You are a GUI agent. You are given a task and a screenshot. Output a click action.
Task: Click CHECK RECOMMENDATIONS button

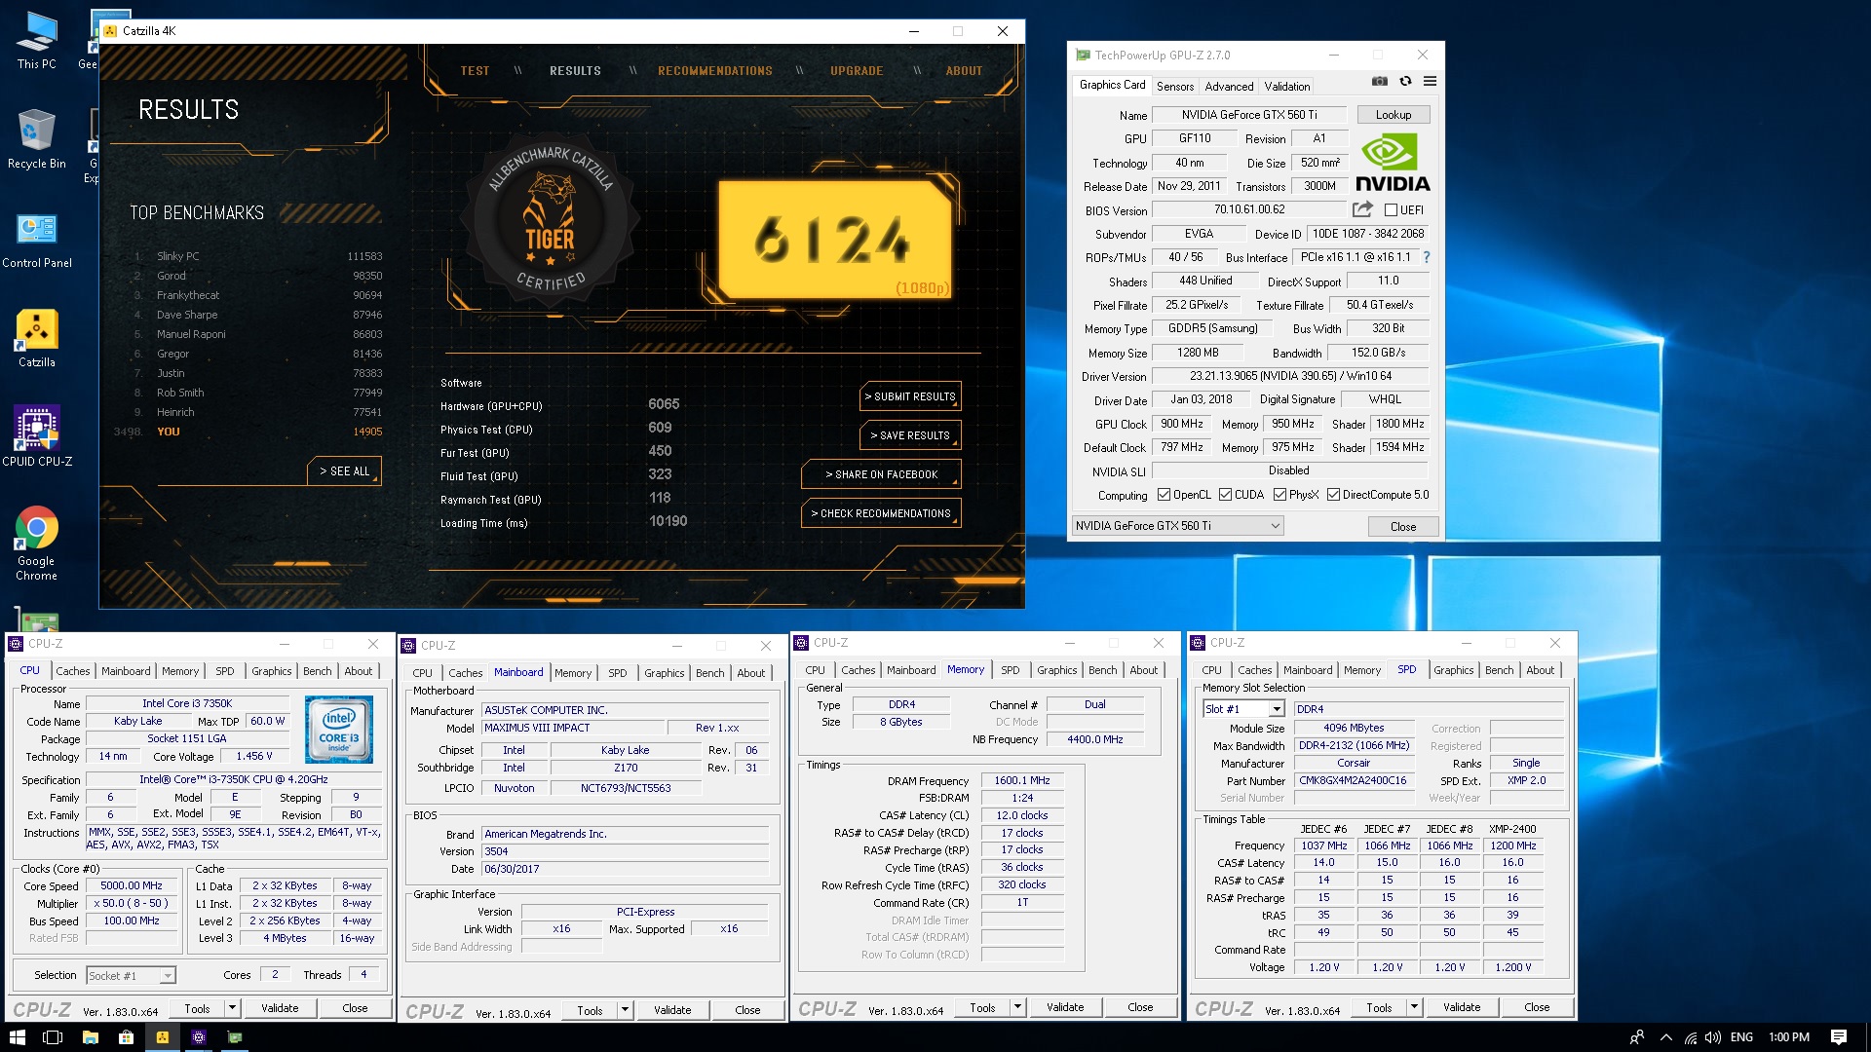coord(881,513)
